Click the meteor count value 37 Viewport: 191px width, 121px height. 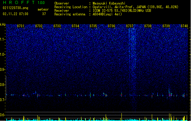tap(44, 14)
